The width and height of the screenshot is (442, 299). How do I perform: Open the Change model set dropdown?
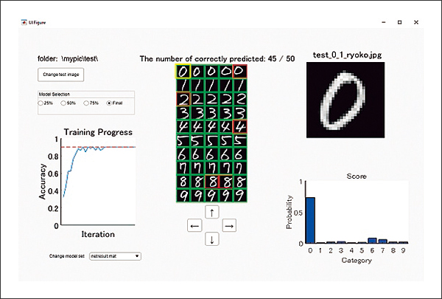115,256
